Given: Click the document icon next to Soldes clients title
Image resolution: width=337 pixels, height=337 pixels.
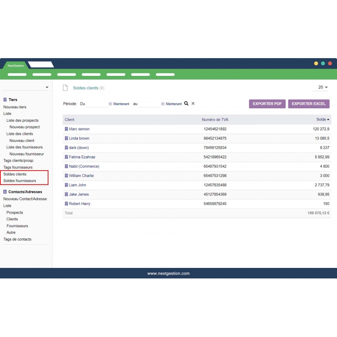Looking at the screenshot, I should point(65,88).
